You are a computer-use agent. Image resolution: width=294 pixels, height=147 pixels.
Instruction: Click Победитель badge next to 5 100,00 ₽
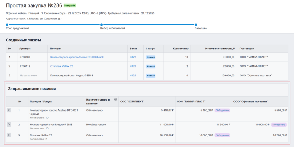tap(222, 110)
